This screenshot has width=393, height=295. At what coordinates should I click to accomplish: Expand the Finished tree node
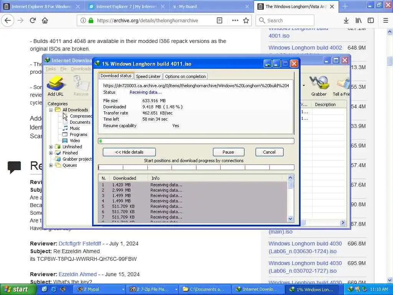click(x=51, y=153)
